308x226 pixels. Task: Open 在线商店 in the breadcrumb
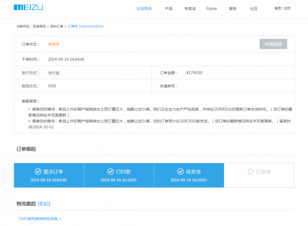pyautogui.click(x=39, y=26)
